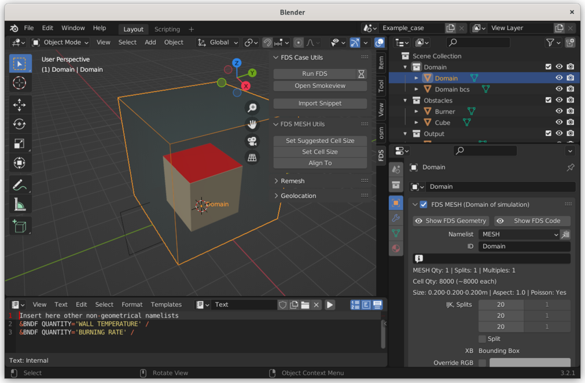The height and width of the screenshot is (383, 585).
Task: Exclude Obstacles collection via checkbox
Action: pos(548,100)
